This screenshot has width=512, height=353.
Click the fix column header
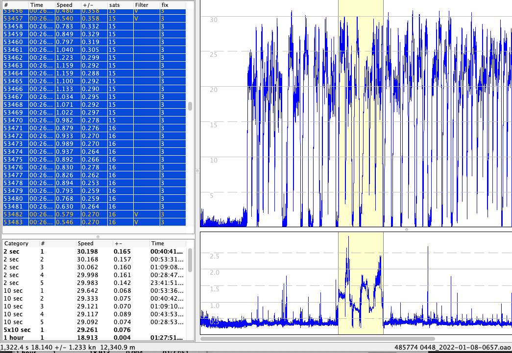165,4
